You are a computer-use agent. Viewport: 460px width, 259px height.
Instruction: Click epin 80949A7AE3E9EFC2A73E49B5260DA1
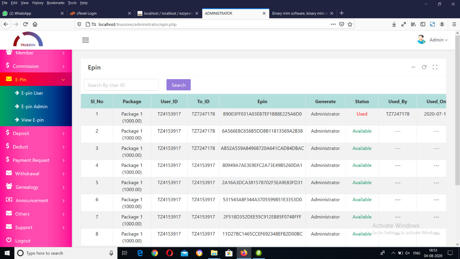[262, 165]
